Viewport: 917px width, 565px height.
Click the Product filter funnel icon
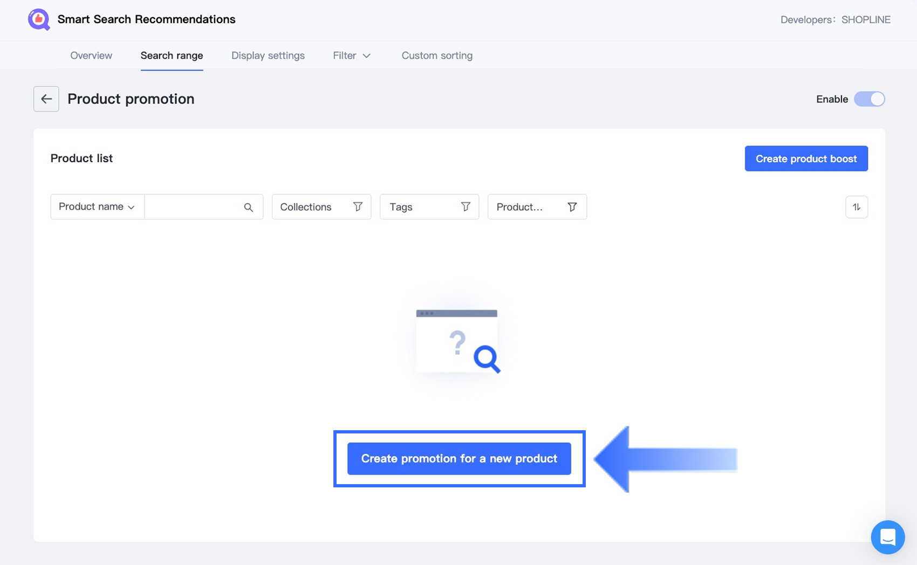pyautogui.click(x=572, y=207)
